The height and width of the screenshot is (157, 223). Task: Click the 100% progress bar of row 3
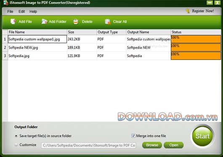coord(196,56)
